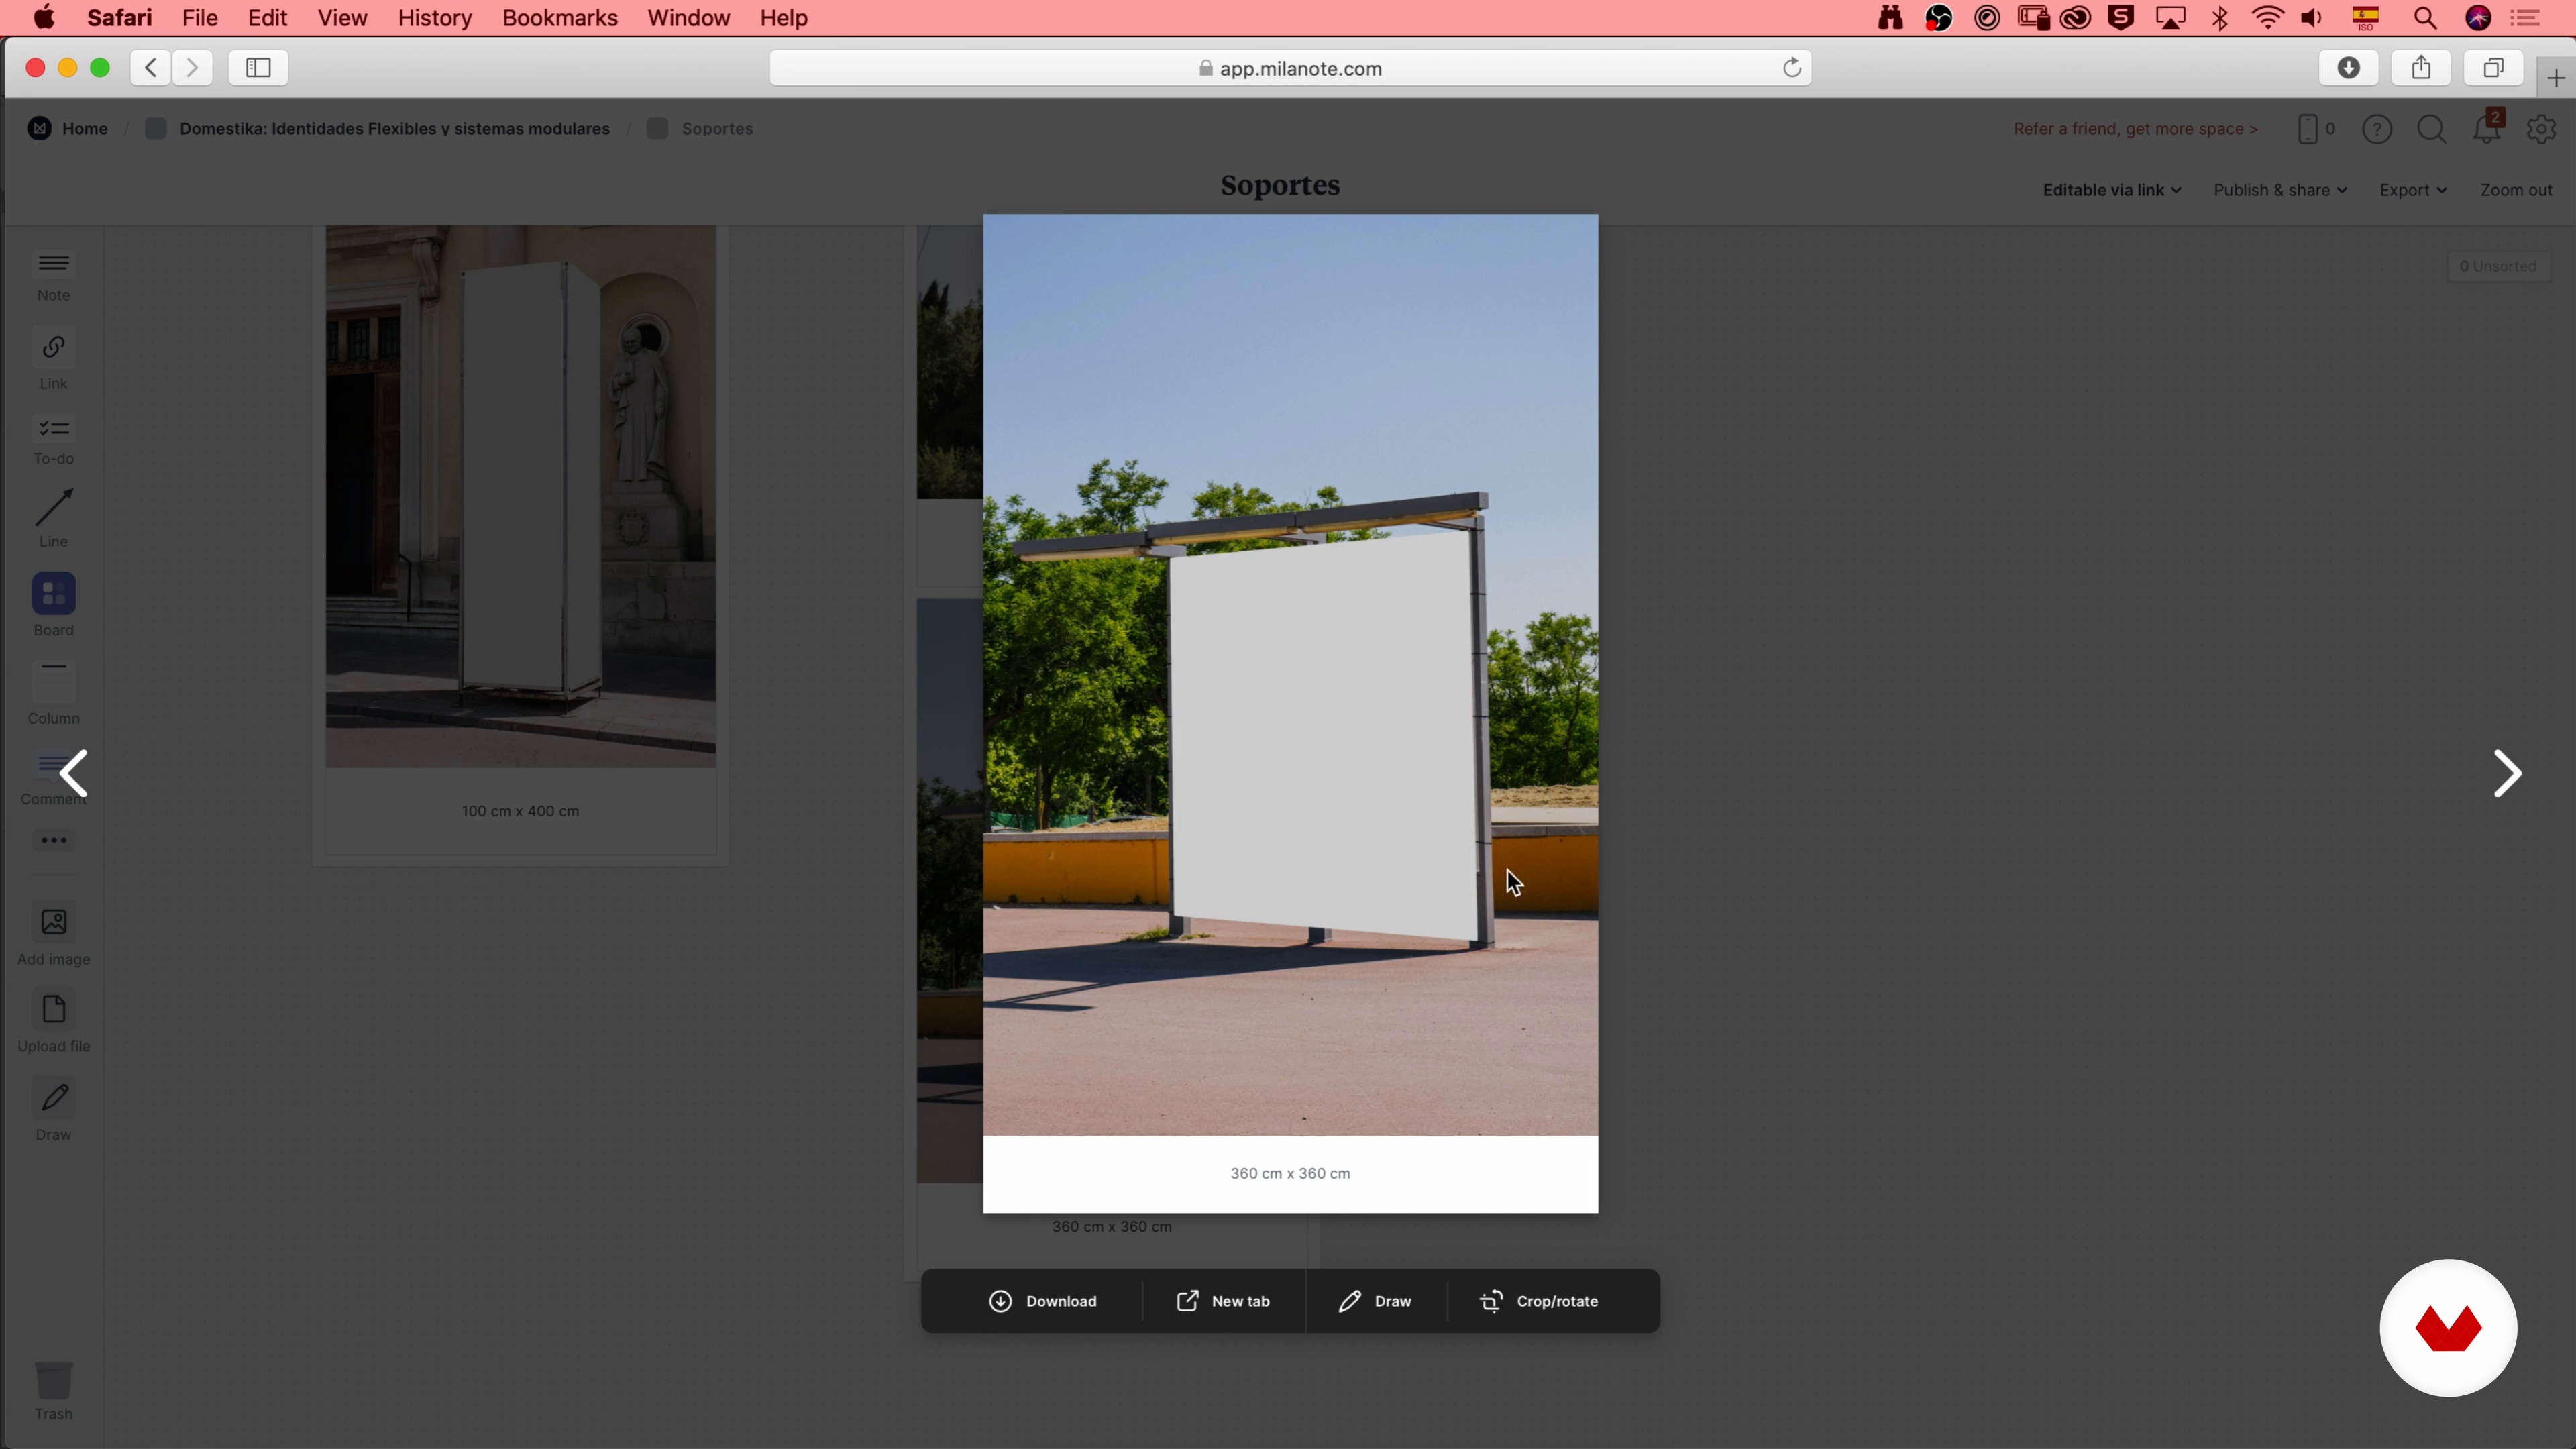
Task: Open Milanote settings gear icon
Action: tap(2541, 129)
